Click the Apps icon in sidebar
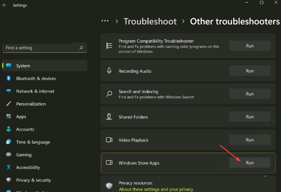The width and height of the screenshot is (281, 192). (x=9, y=116)
